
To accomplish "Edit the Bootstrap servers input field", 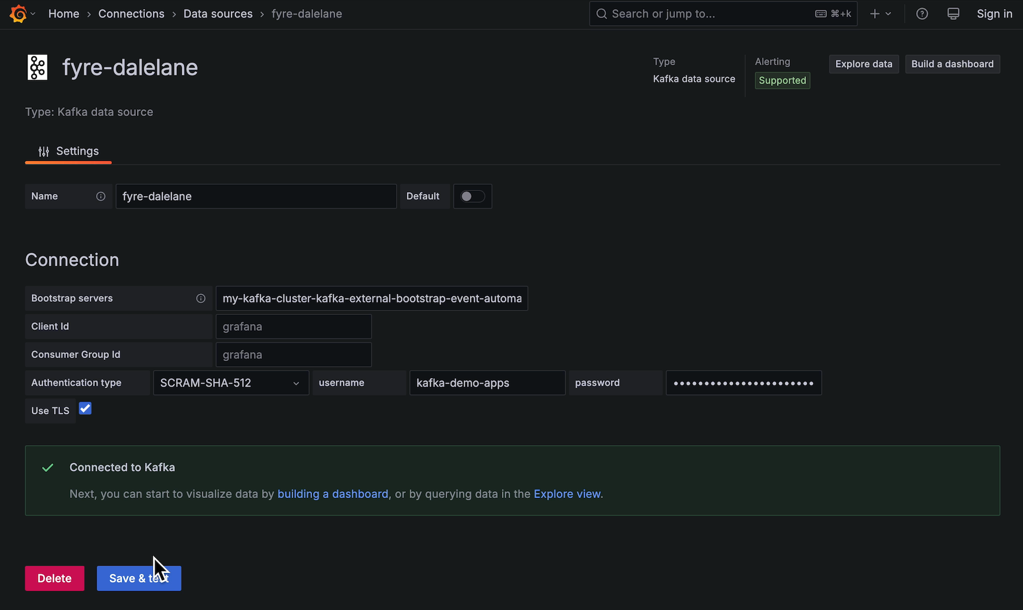I will (372, 298).
